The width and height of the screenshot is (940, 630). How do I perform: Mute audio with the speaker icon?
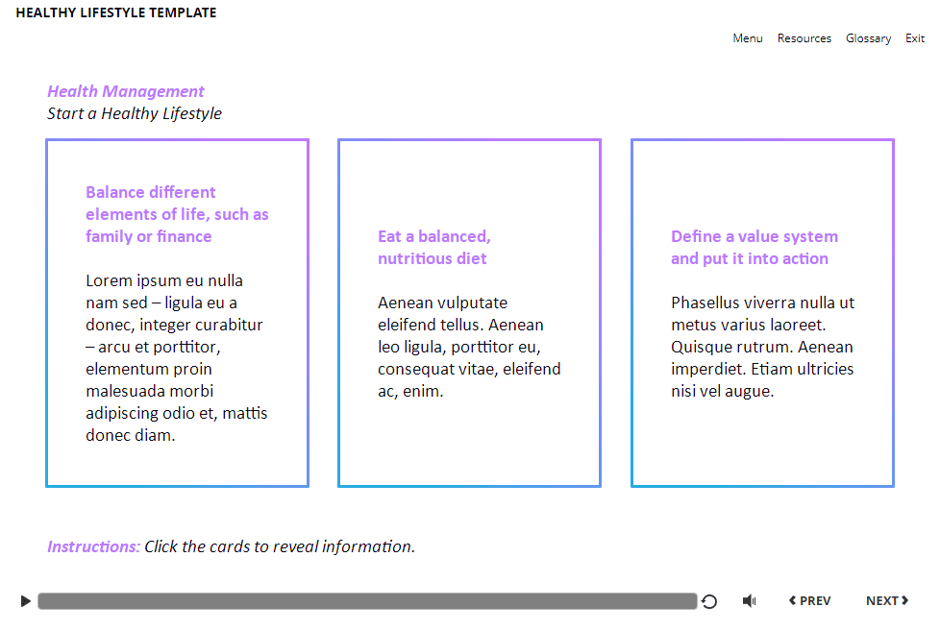(750, 601)
